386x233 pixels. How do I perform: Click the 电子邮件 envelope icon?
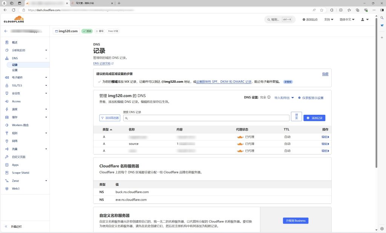tap(7, 77)
